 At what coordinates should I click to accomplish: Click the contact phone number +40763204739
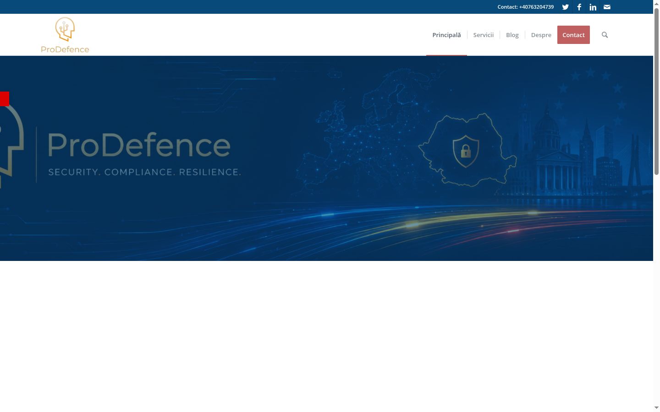(x=536, y=7)
